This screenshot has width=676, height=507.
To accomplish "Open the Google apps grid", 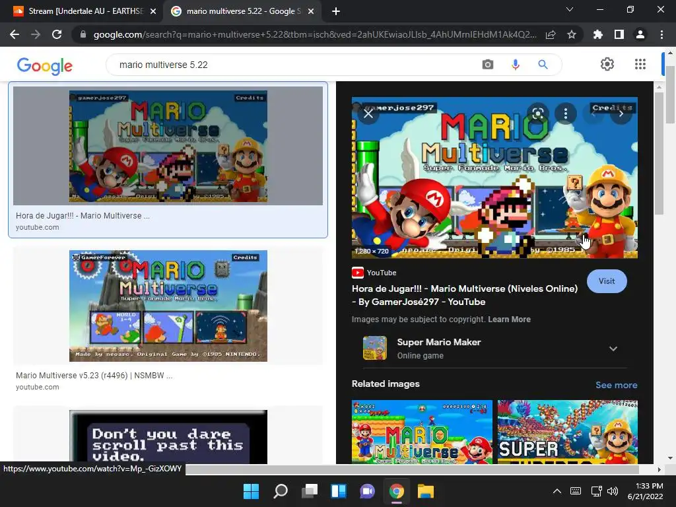I will (640, 64).
